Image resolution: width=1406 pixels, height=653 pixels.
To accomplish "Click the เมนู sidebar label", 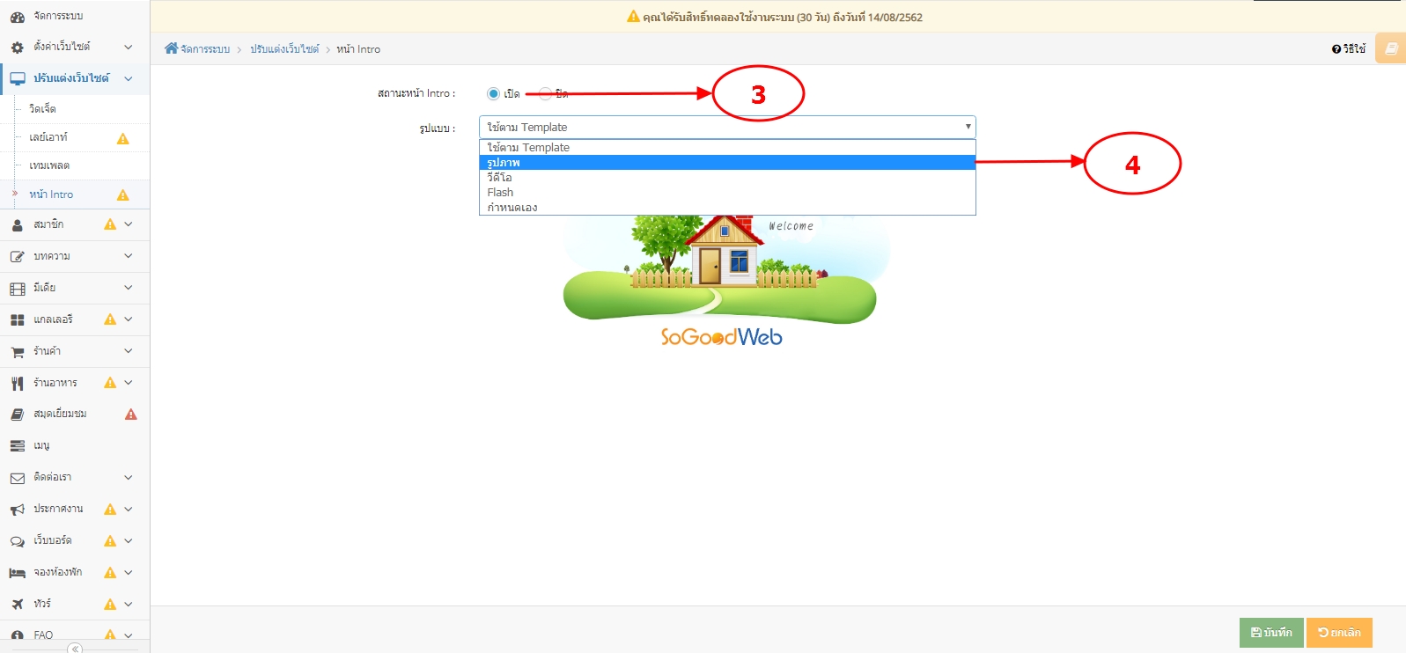I will (41, 446).
